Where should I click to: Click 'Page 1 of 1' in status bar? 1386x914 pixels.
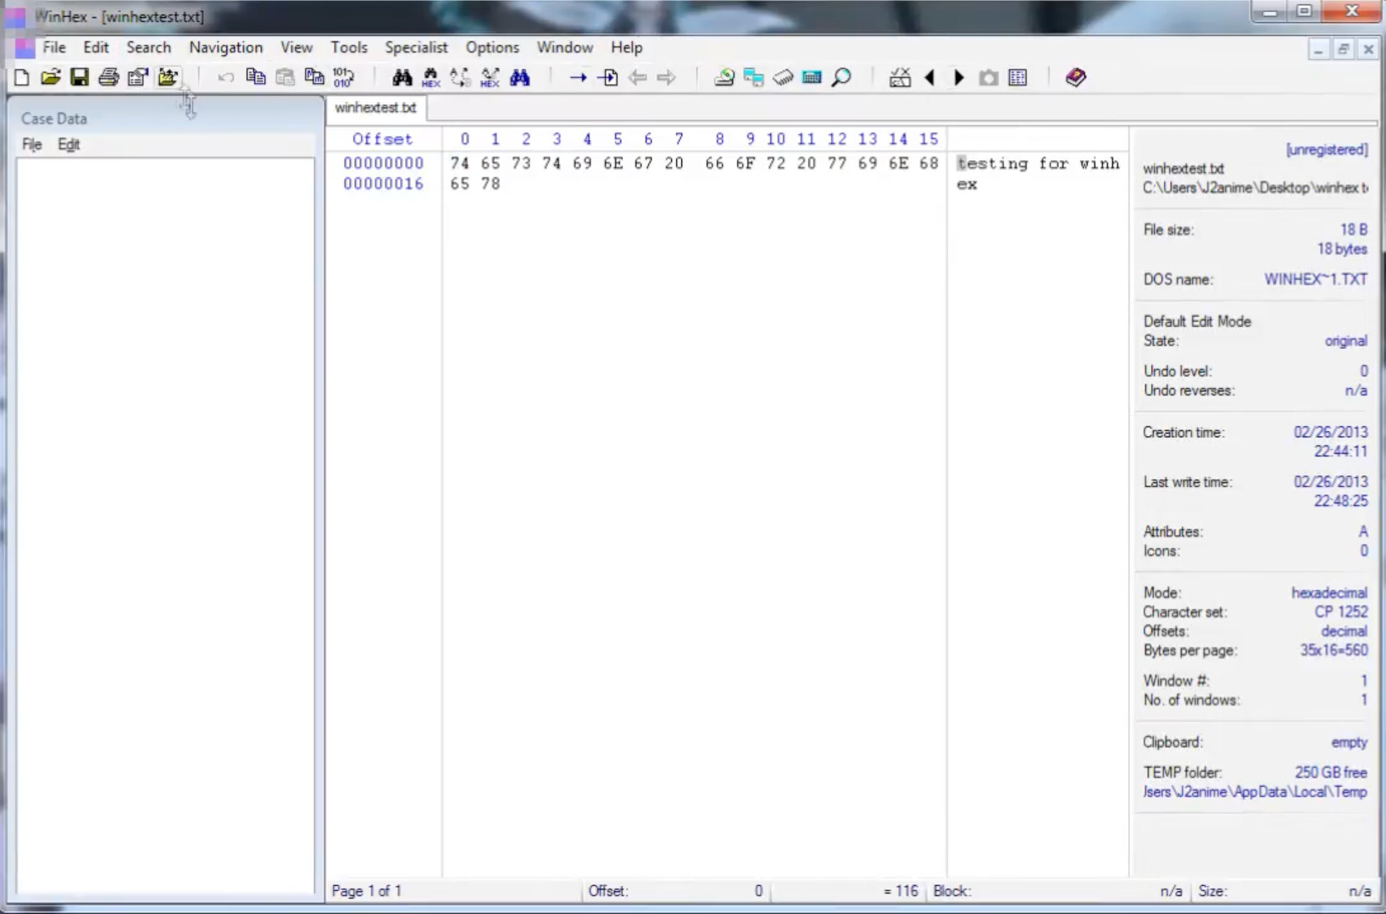(x=367, y=891)
